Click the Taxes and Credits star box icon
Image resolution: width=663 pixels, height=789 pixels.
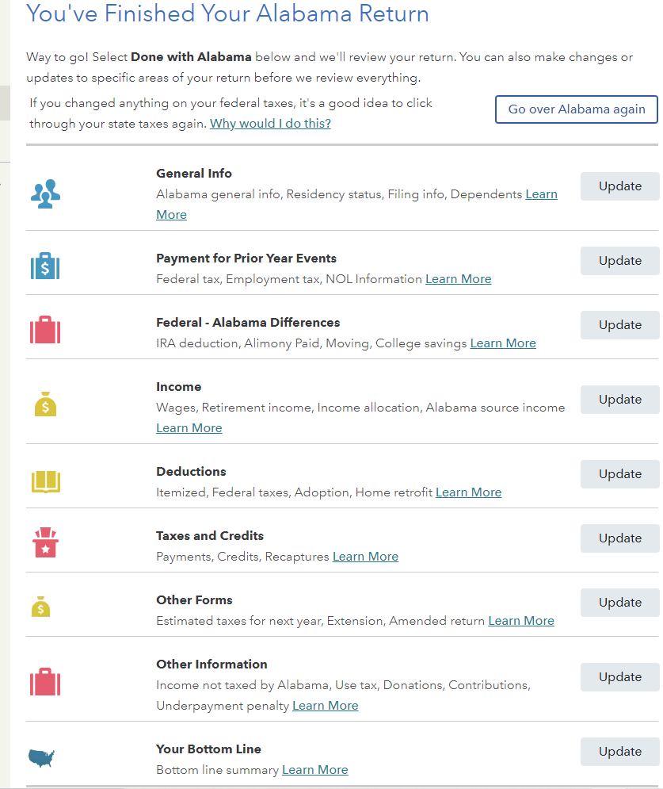[46, 542]
